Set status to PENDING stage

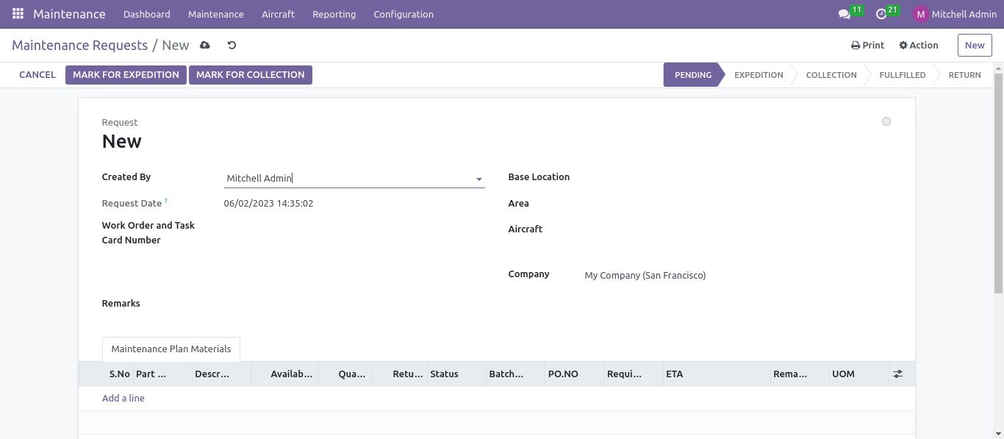click(693, 75)
